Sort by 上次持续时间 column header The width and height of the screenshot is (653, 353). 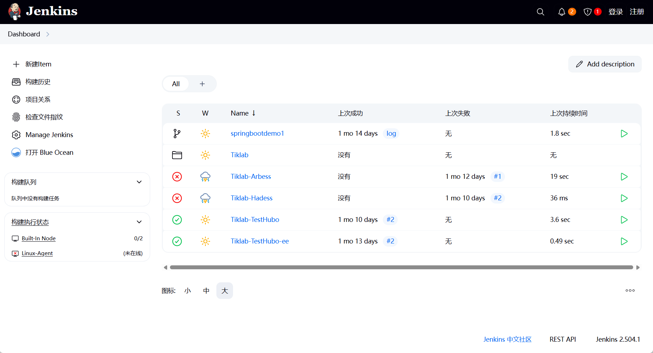coord(569,113)
